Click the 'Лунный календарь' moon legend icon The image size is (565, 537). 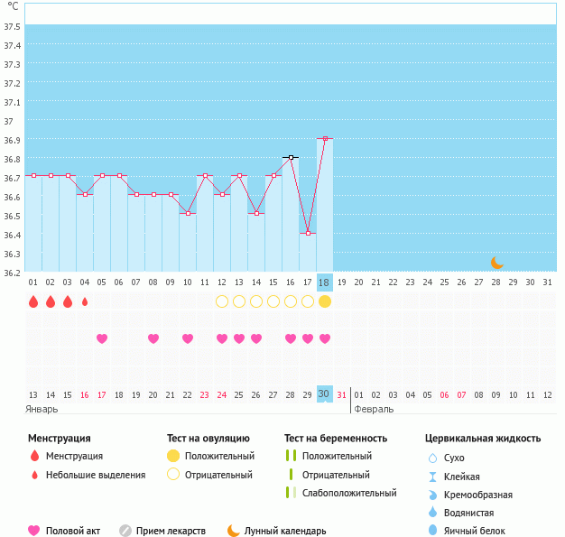(x=234, y=531)
